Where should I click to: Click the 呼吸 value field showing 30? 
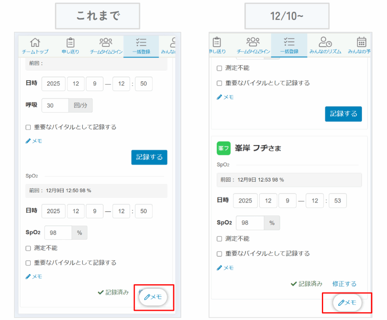click(x=55, y=106)
